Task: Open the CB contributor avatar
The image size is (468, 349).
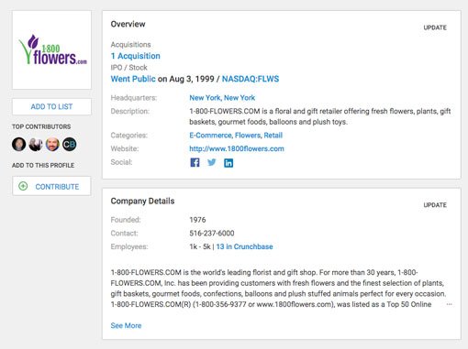Action: 69,144
